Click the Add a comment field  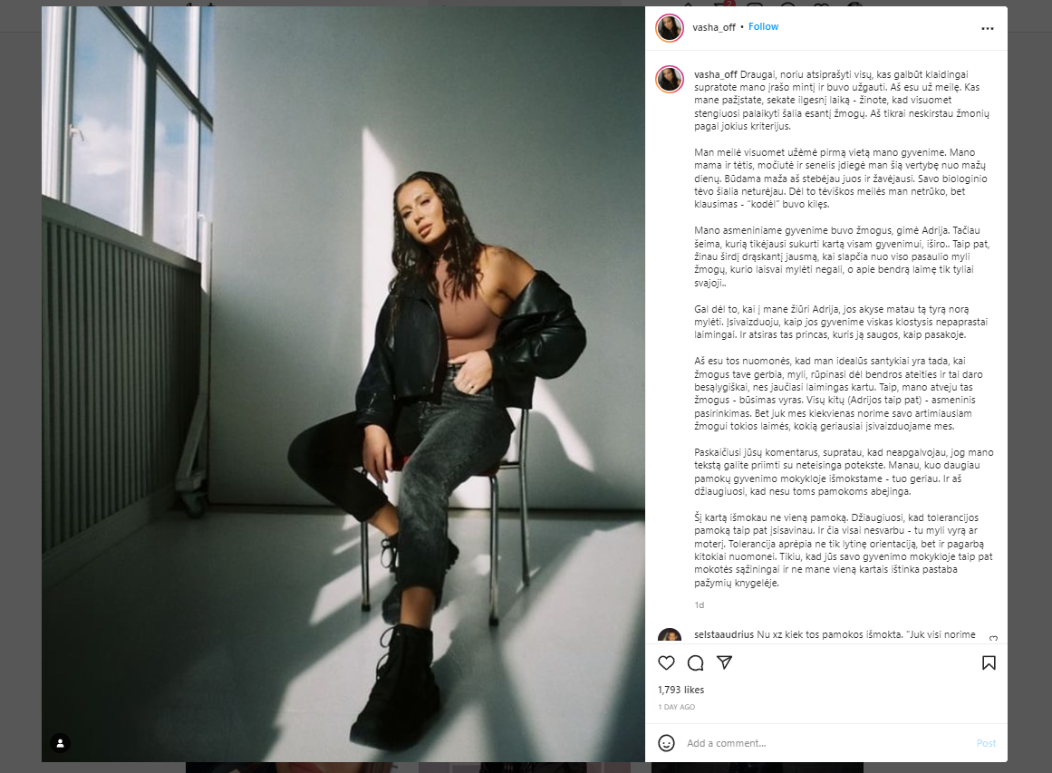click(x=825, y=743)
